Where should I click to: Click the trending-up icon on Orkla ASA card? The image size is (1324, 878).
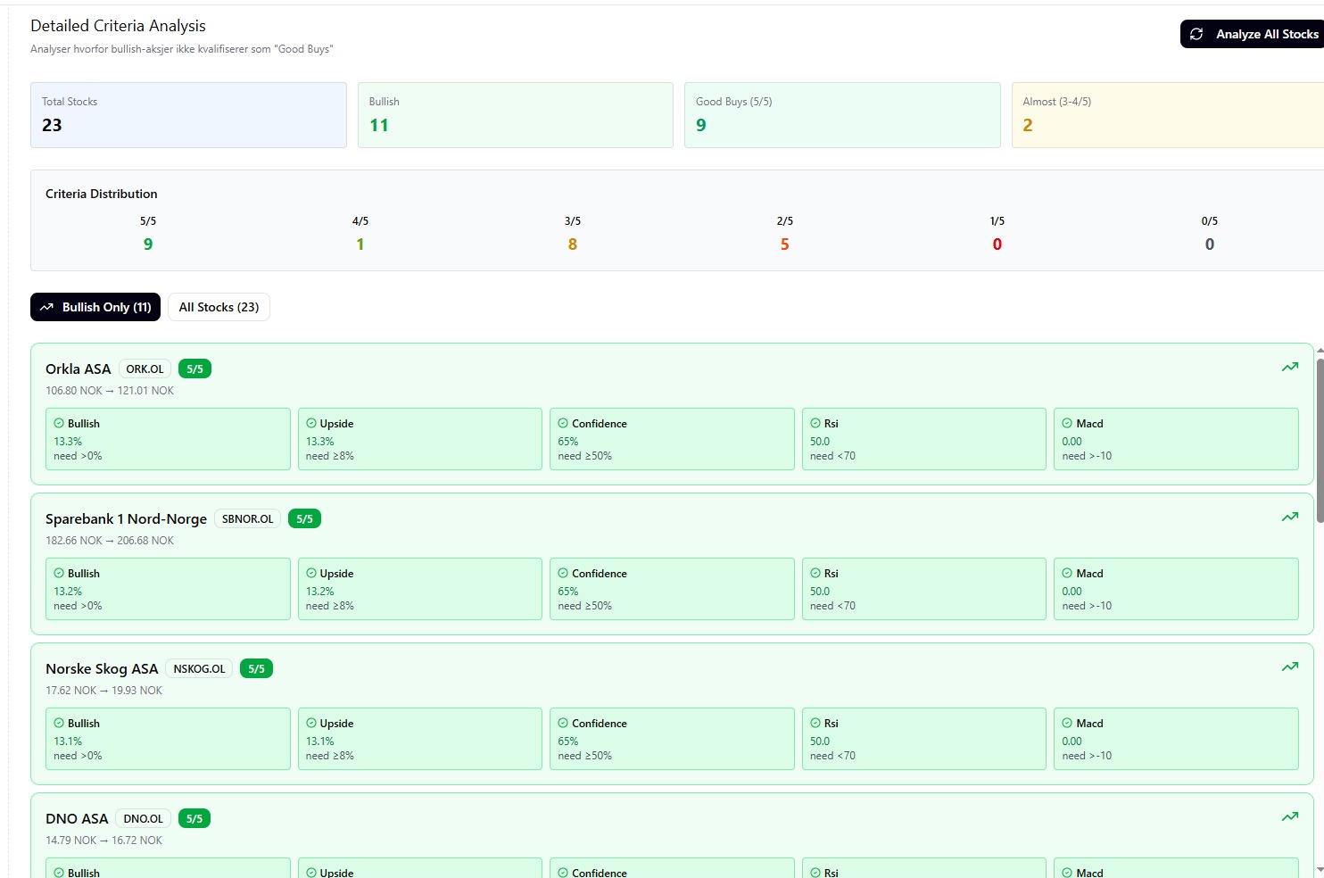coord(1289,367)
